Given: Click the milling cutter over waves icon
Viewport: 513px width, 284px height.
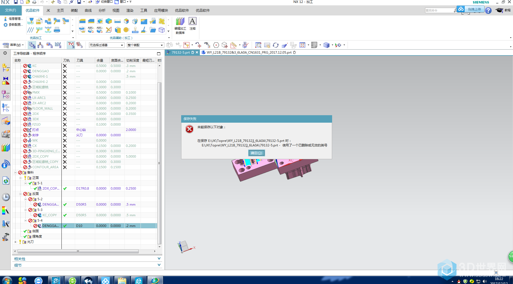Looking at the screenshot, I should [30, 21].
